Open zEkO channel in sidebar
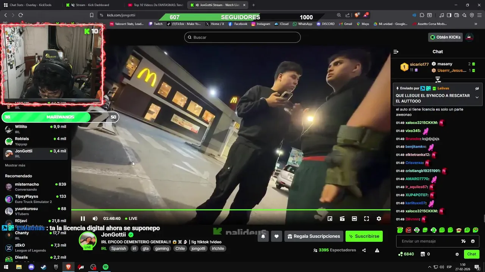 pyautogui.click(x=35, y=248)
